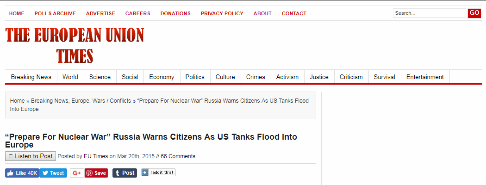
Task: Switch to the Survival category tab
Action: [385, 77]
